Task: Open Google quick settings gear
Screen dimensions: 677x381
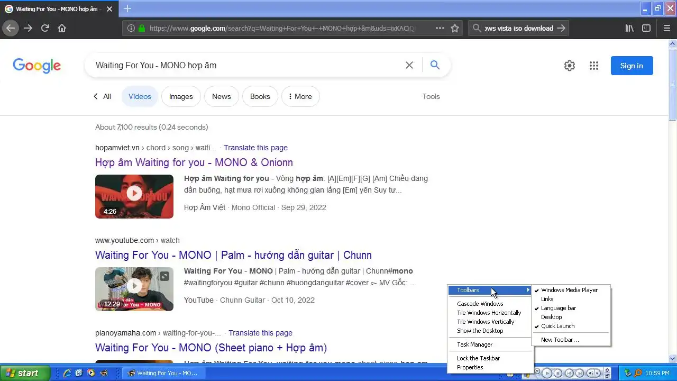Action: point(570,66)
